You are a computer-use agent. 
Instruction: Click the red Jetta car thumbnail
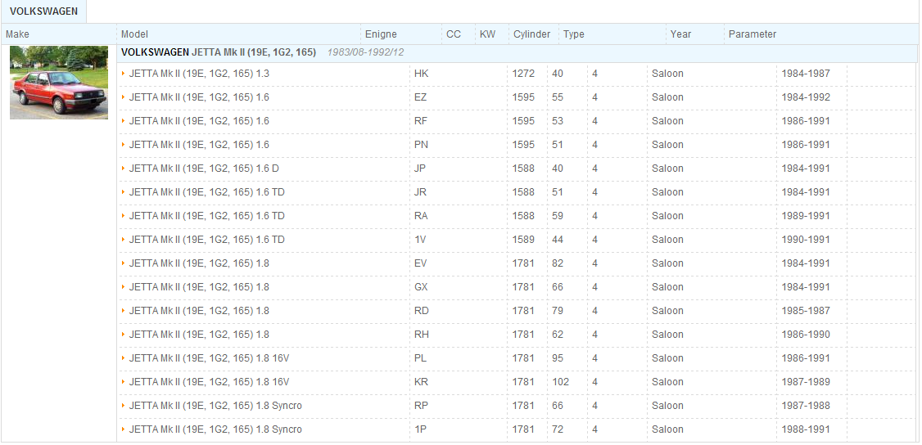coord(59,82)
